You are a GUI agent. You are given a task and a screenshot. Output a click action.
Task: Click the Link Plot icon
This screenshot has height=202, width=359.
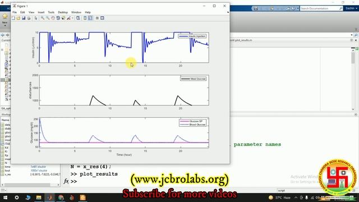pos(78,18)
